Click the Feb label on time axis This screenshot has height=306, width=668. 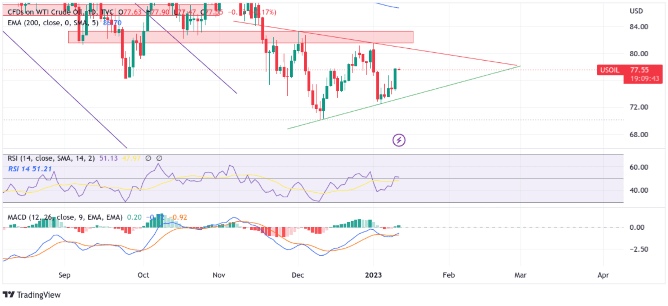[x=449, y=275]
